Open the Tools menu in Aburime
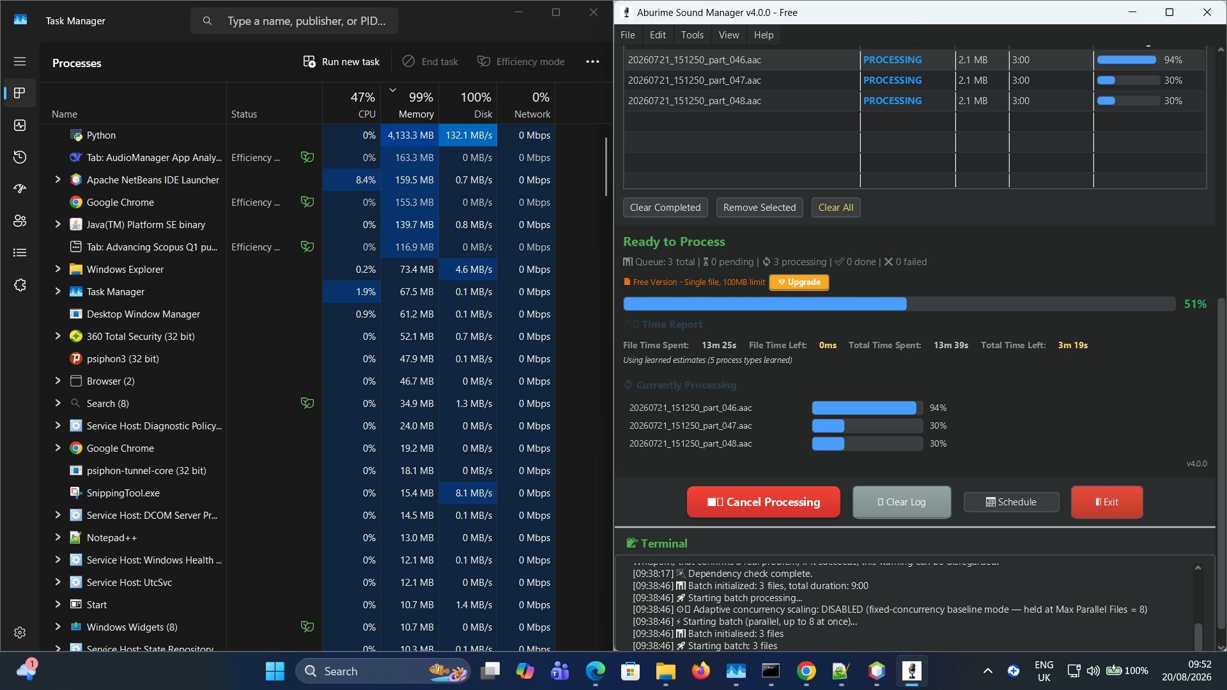This screenshot has width=1227, height=690. 692,35
